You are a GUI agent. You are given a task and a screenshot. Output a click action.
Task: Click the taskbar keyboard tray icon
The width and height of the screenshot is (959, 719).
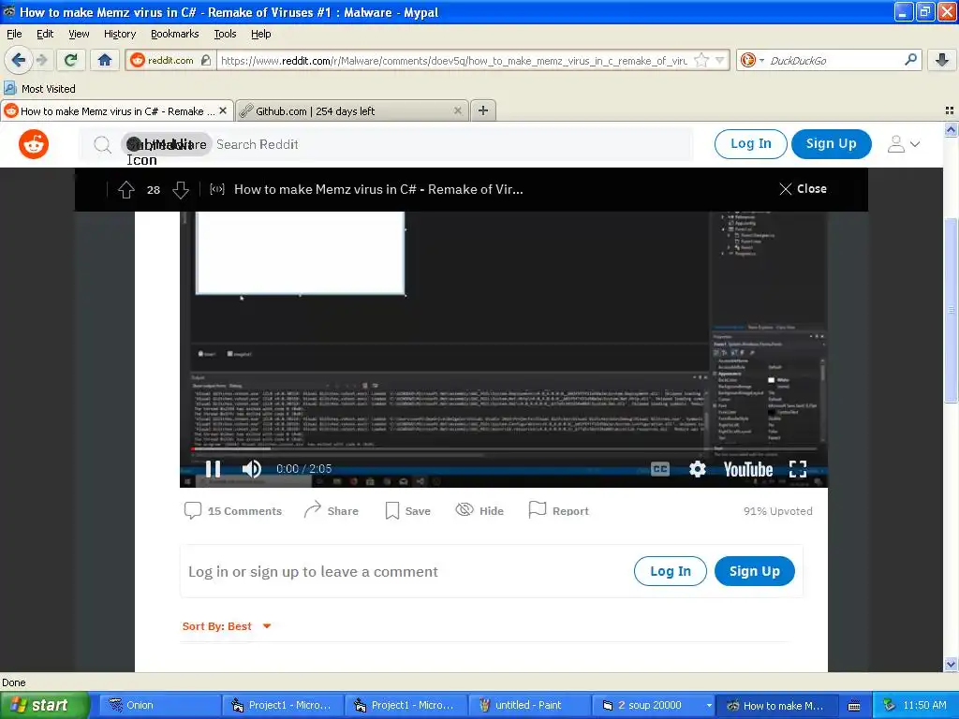[x=854, y=706]
